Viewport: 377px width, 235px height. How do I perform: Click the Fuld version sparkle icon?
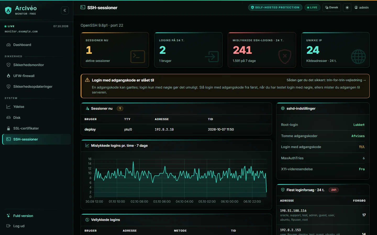8,216
